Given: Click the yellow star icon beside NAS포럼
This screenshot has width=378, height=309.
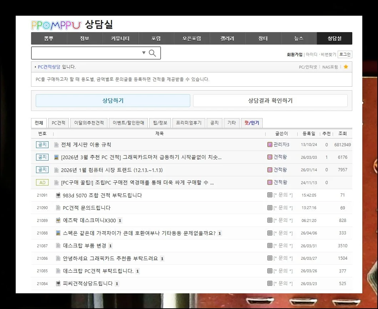Looking at the screenshot, I should coord(346,67).
